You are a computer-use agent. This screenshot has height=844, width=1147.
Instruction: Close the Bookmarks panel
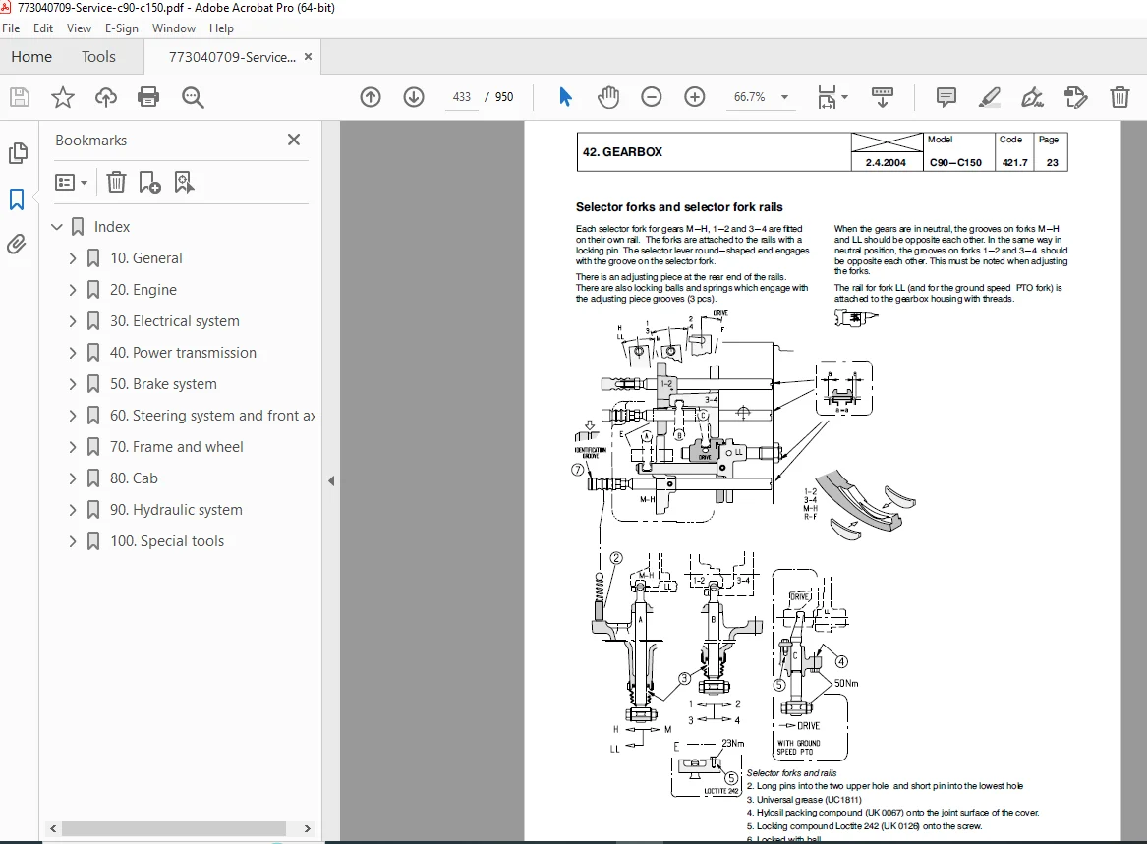tap(294, 140)
